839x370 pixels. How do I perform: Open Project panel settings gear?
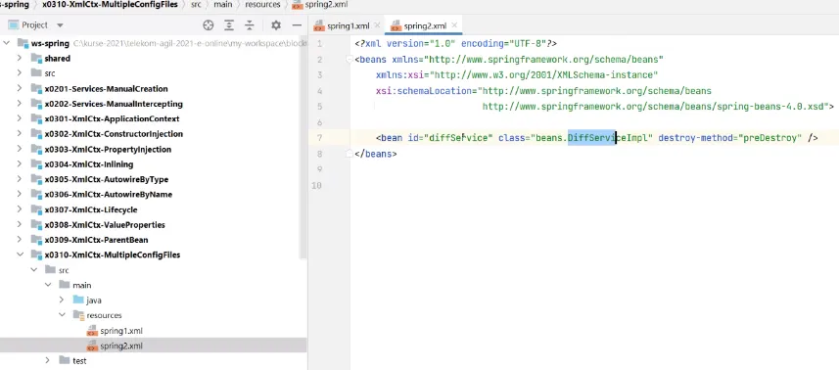[275, 25]
